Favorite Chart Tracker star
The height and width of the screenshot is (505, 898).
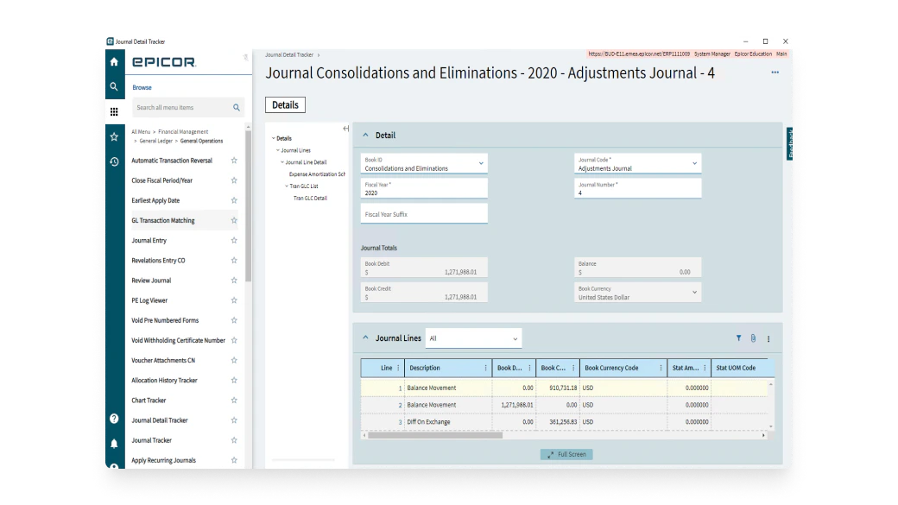pyautogui.click(x=234, y=401)
